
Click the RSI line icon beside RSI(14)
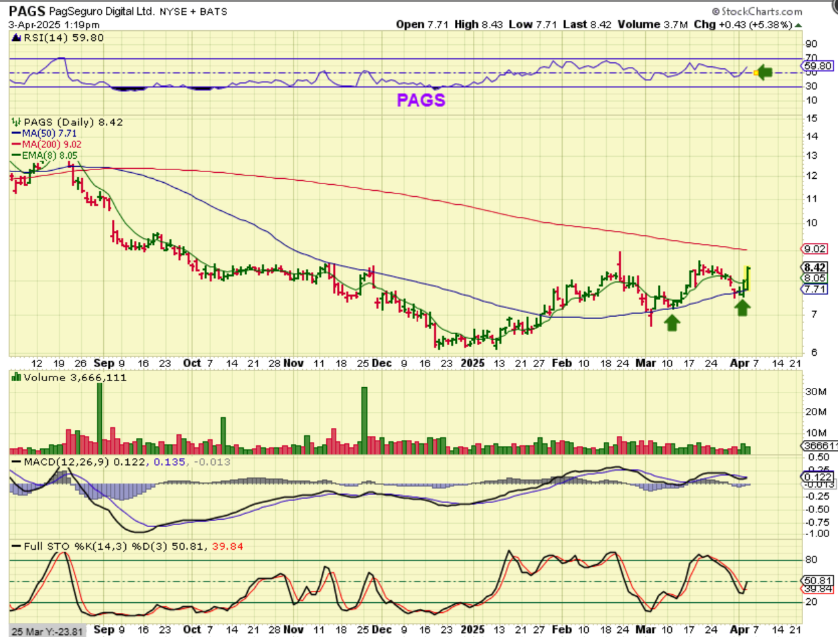[x=15, y=38]
